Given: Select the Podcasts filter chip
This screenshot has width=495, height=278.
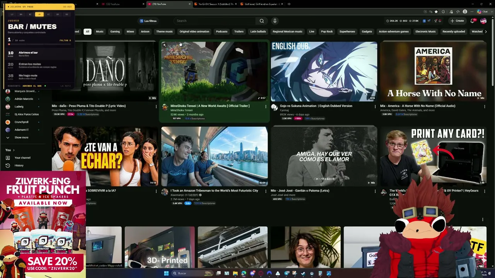Looking at the screenshot, I should 222,32.
